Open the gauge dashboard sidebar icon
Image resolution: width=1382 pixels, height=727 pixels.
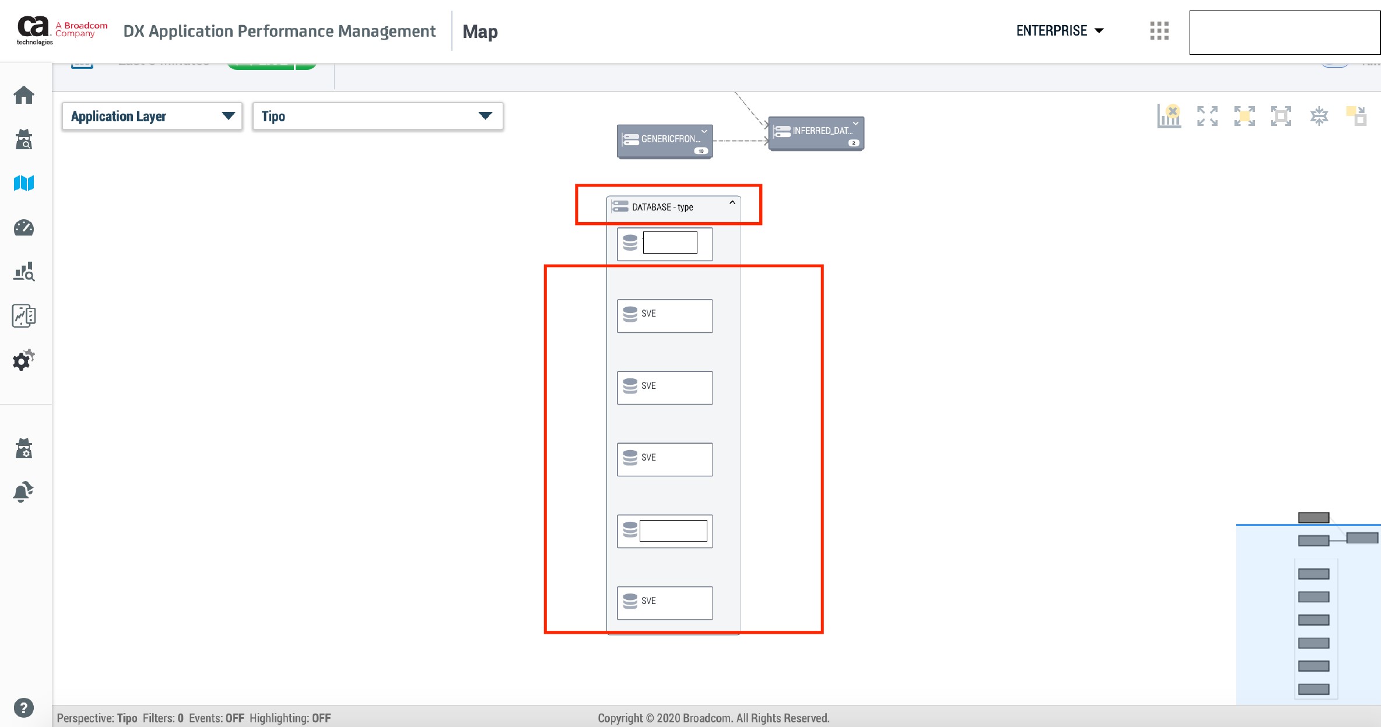coord(24,228)
